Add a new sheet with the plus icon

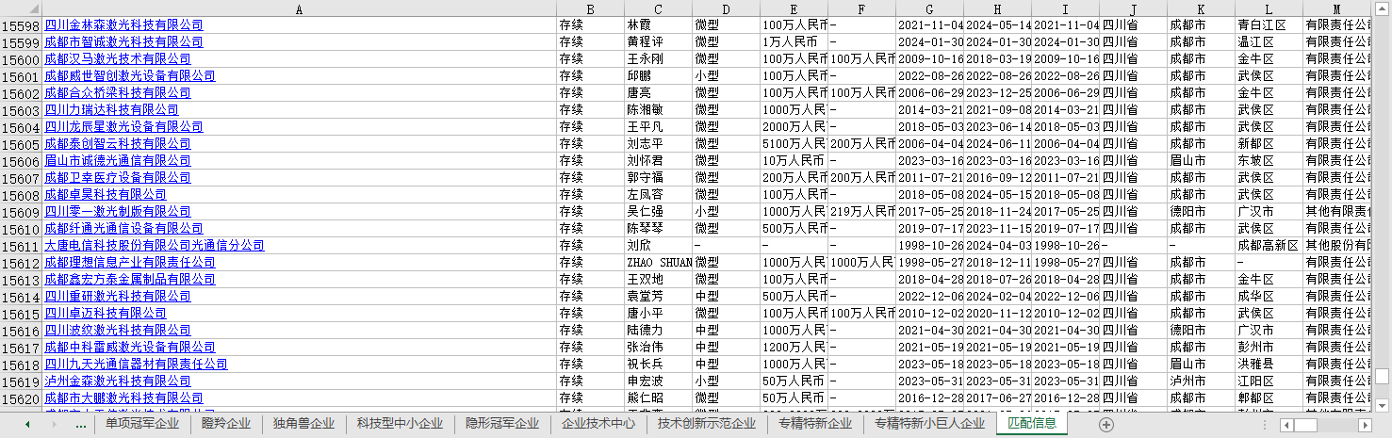1106,425
